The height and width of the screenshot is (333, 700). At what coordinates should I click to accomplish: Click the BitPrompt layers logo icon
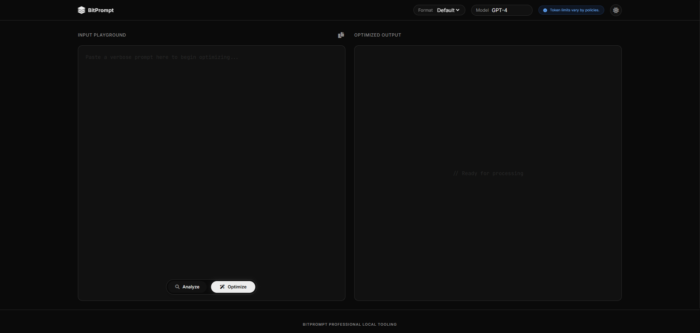pyautogui.click(x=82, y=10)
